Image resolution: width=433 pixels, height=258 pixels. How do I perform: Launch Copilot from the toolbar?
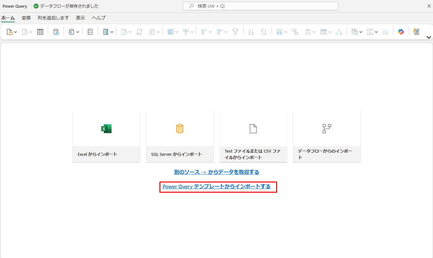[x=401, y=32]
